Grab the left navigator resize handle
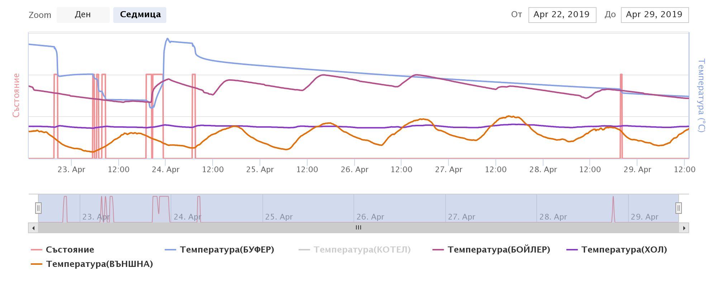 [x=38, y=207]
